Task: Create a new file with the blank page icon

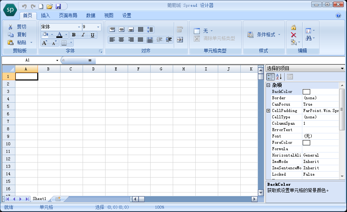Action: pos(41,6)
